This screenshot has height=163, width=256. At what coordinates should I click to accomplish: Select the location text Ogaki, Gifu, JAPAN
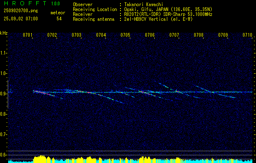click(x=145, y=9)
